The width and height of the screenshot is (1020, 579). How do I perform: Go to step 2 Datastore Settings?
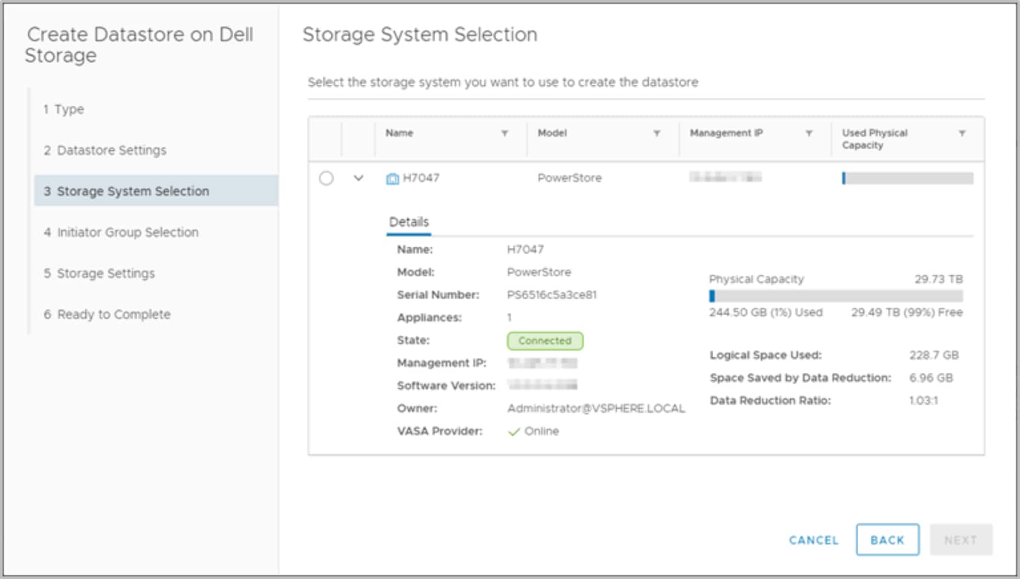[x=105, y=150]
